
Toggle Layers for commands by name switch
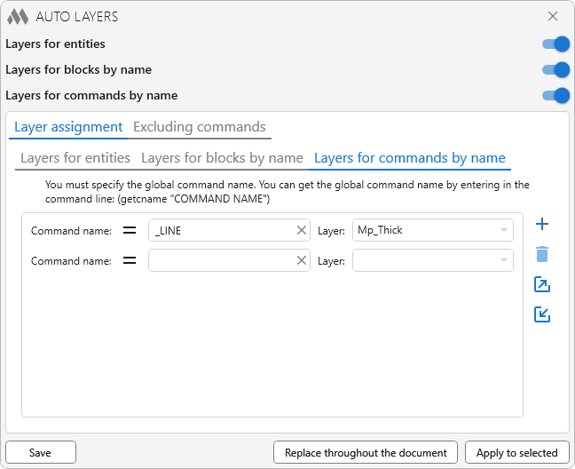point(555,96)
